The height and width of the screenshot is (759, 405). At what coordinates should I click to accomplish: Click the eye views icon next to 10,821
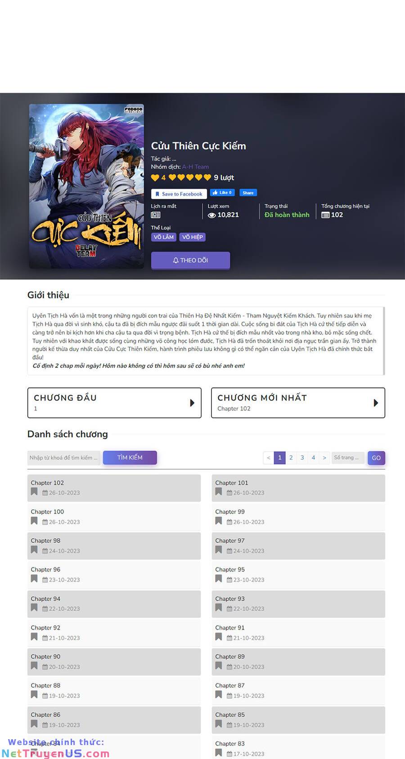(212, 215)
